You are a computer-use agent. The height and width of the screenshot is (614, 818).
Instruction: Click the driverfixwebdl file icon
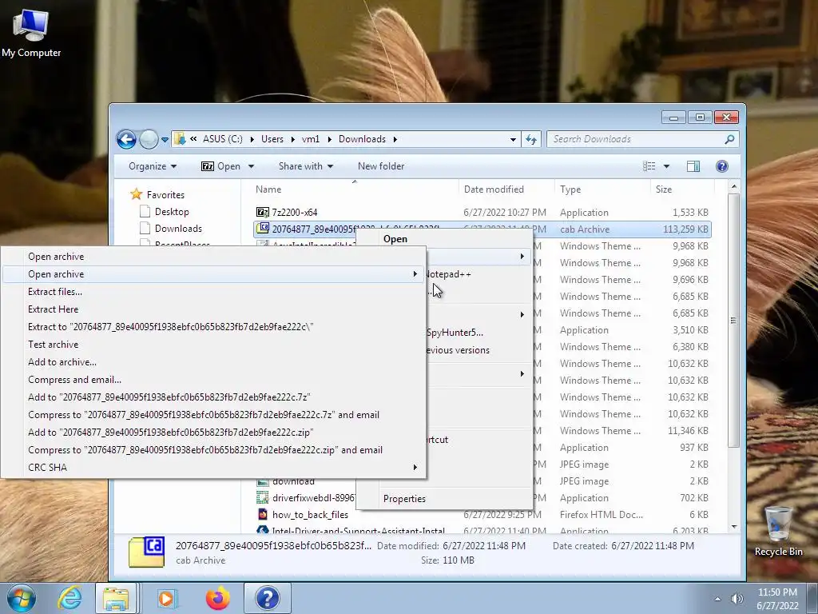[x=262, y=497]
